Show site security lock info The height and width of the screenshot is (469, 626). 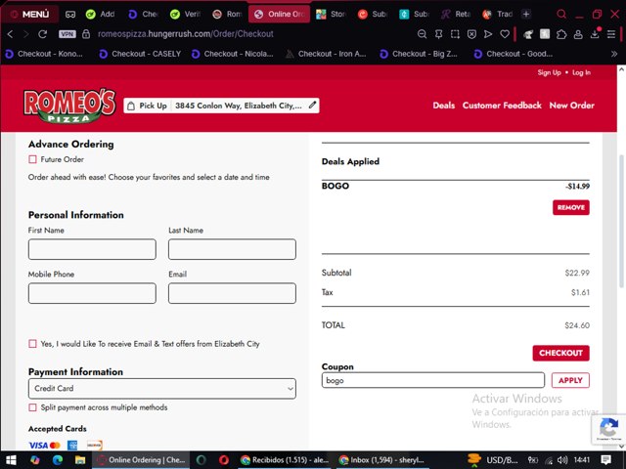86,34
